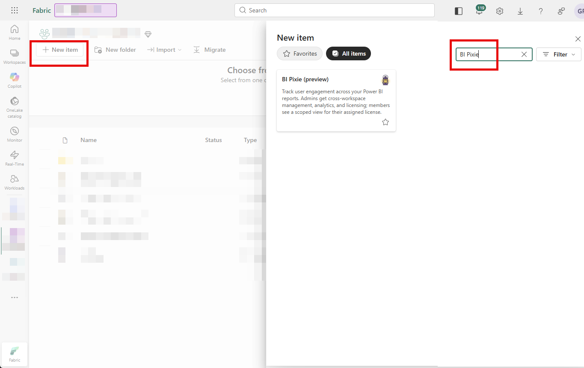This screenshot has height=368, width=584.
Task: Open Real-Time hub in sidebar
Action: point(15,158)
